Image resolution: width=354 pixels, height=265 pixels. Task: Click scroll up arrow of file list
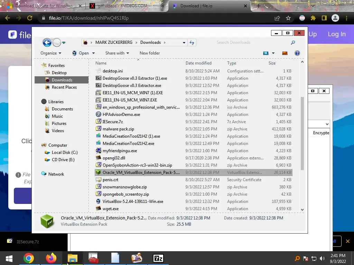[x=302, y=62]
